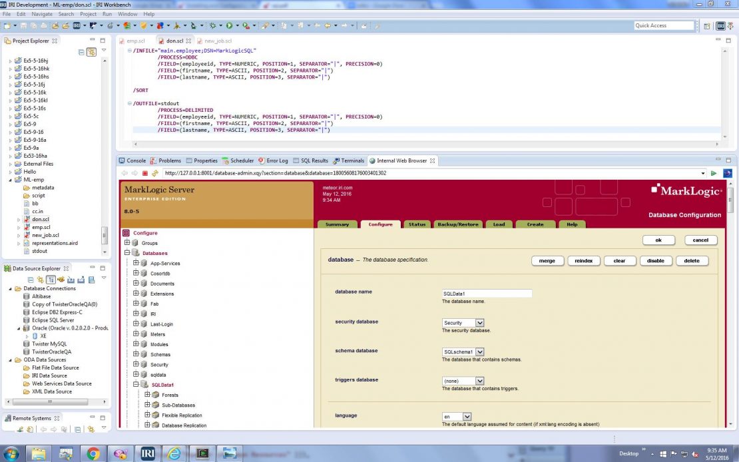
Task: Open the Project Explorer view menu triangle
Action: (104, 50)
